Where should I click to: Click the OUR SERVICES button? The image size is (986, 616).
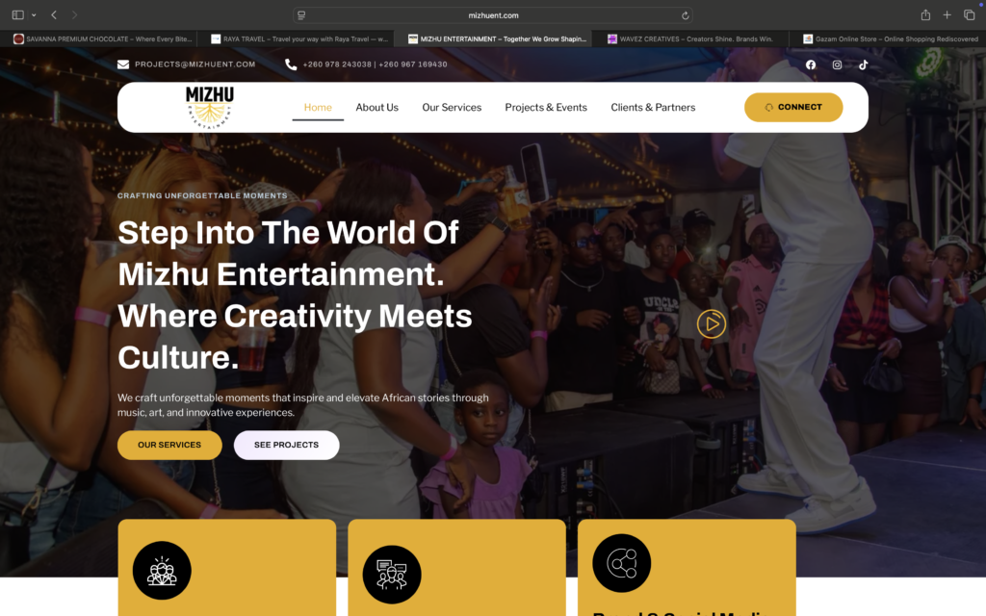[x=169, y=445]
